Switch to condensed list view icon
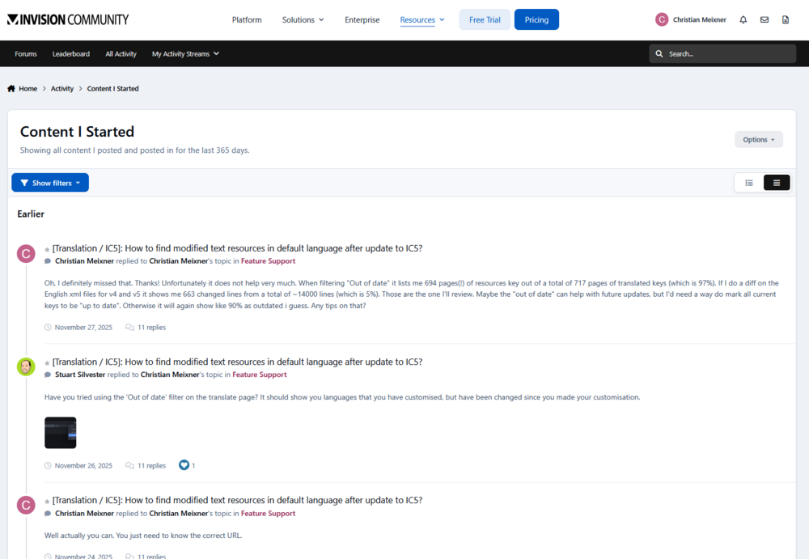809x559 pixels. tap(748, 183)
